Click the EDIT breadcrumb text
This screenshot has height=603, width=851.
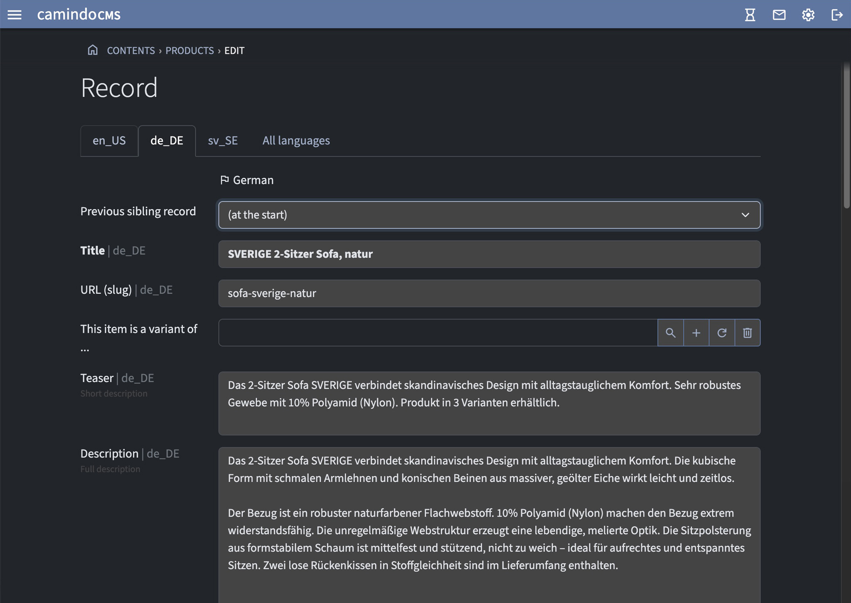coord(234,51)
